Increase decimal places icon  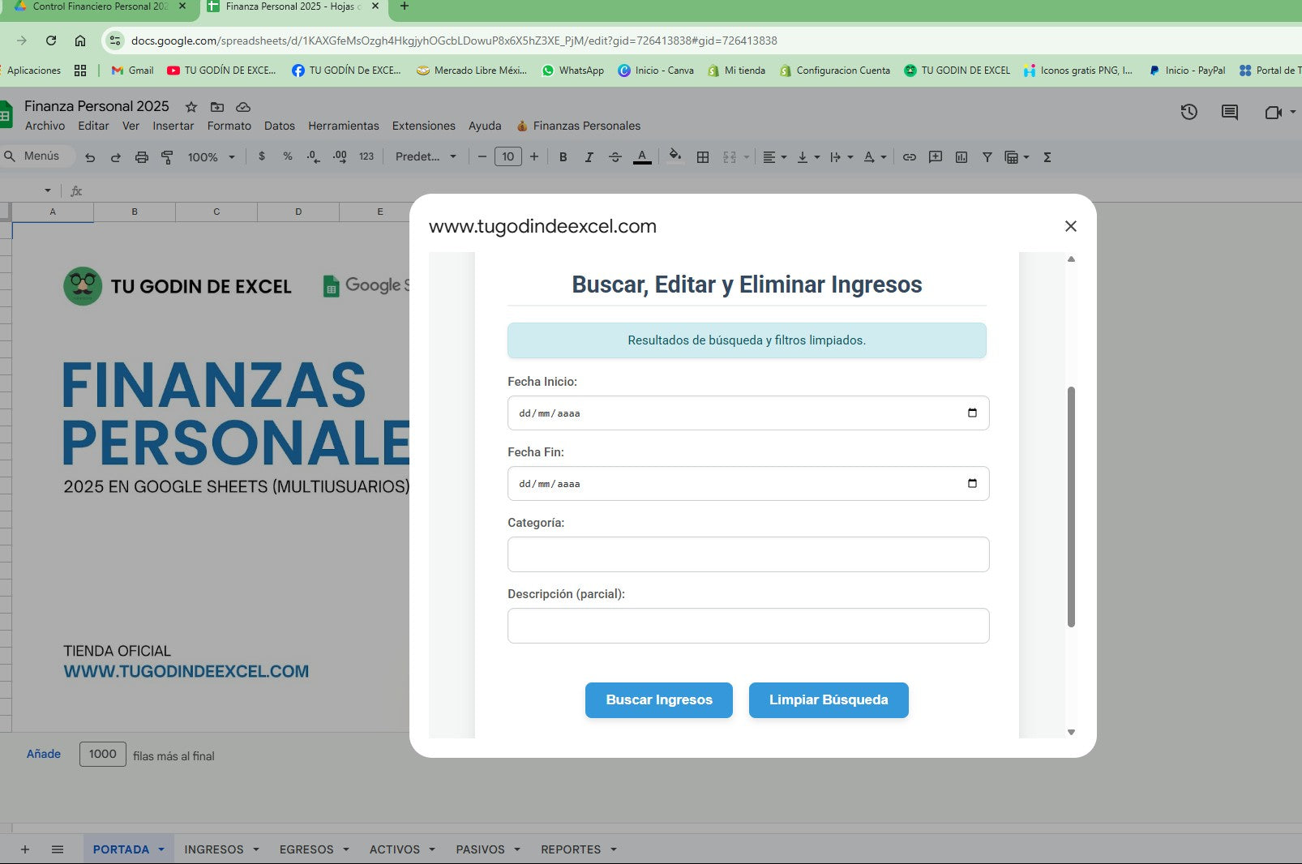pyautogui.click(x=340, y=156)
